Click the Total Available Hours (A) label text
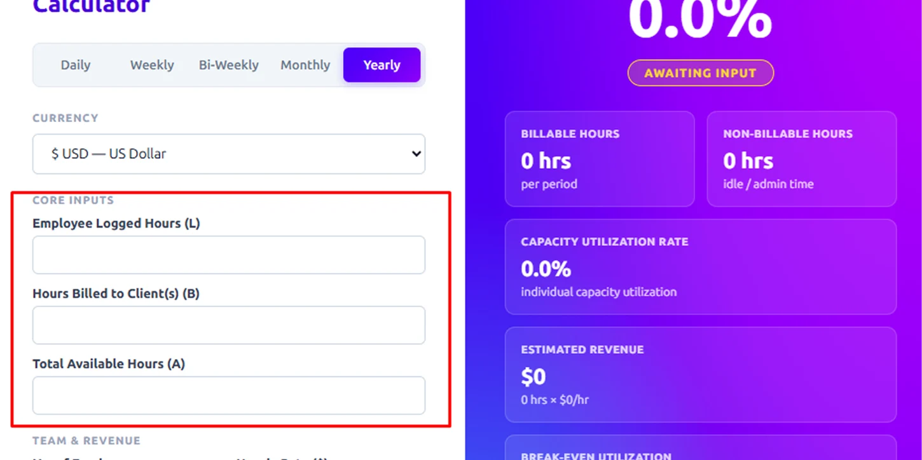Screen dimensions: 922x460 coord(109,364)
